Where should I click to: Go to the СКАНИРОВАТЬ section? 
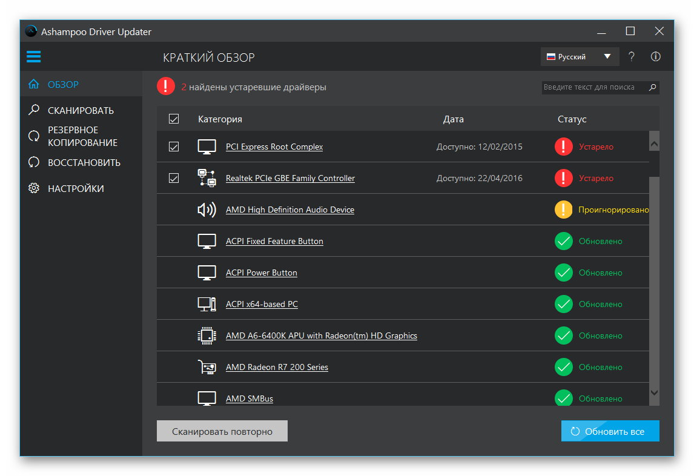click(81, 110)
